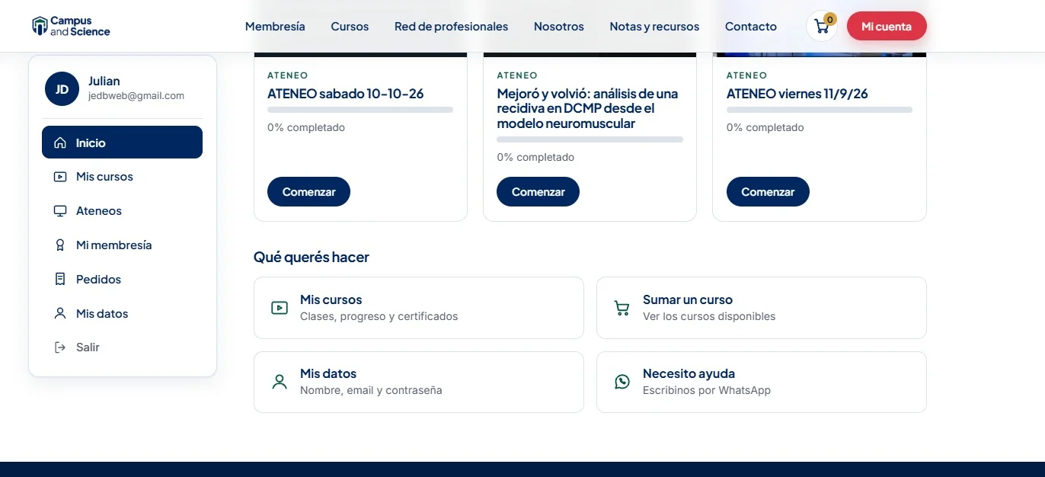Click the ATENEO label above sabado 10-10-26

(x=288, y=75)
